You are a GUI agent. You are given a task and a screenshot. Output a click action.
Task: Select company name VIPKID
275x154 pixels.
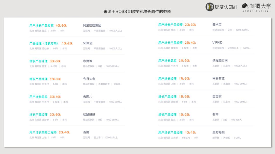tap(217, 42)
